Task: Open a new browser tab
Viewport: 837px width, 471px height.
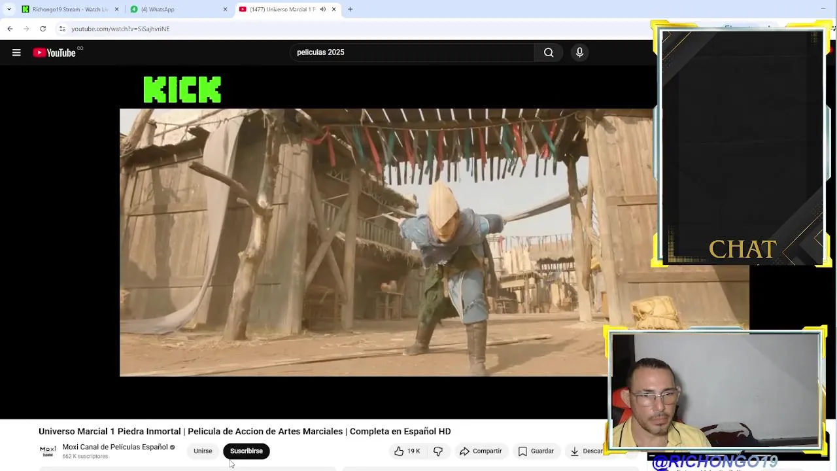Action: (x=350, y=9)
